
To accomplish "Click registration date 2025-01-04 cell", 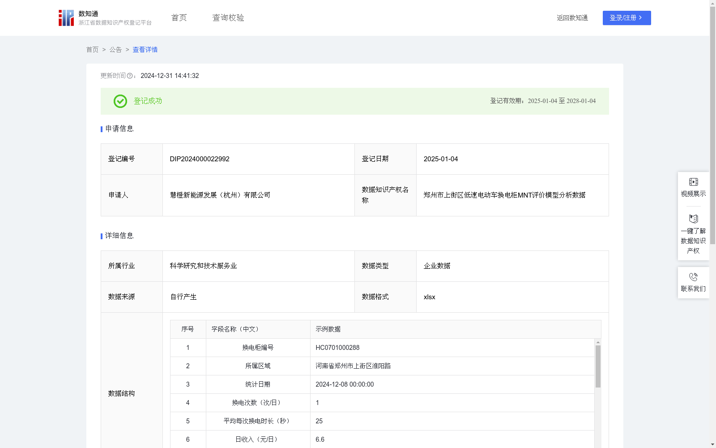I will tap(441, 159).
